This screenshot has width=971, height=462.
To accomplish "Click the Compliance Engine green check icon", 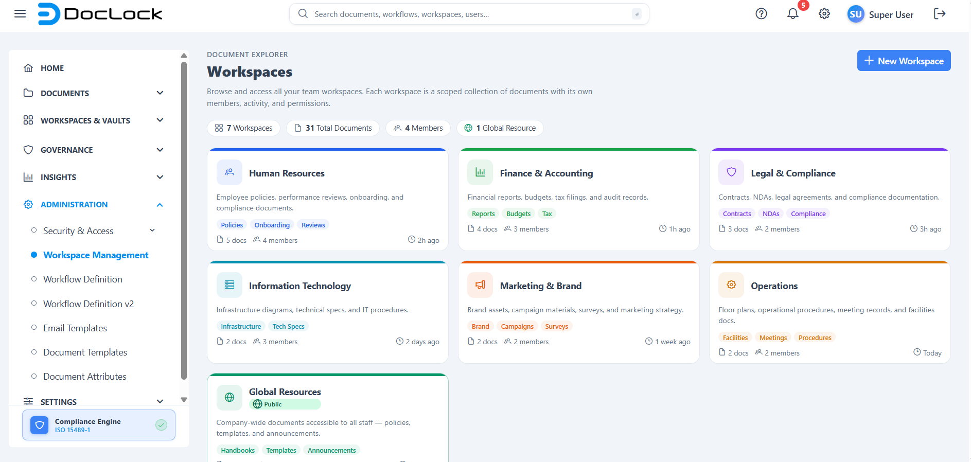I will coord(161,425).
